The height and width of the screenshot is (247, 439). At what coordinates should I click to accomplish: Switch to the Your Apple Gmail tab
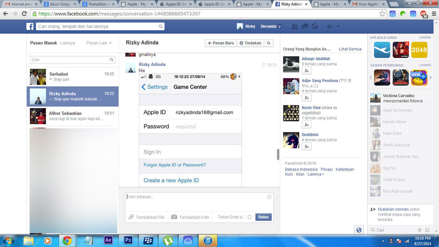[x=369, y=4]
